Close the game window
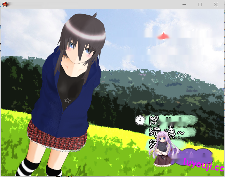 216,5
